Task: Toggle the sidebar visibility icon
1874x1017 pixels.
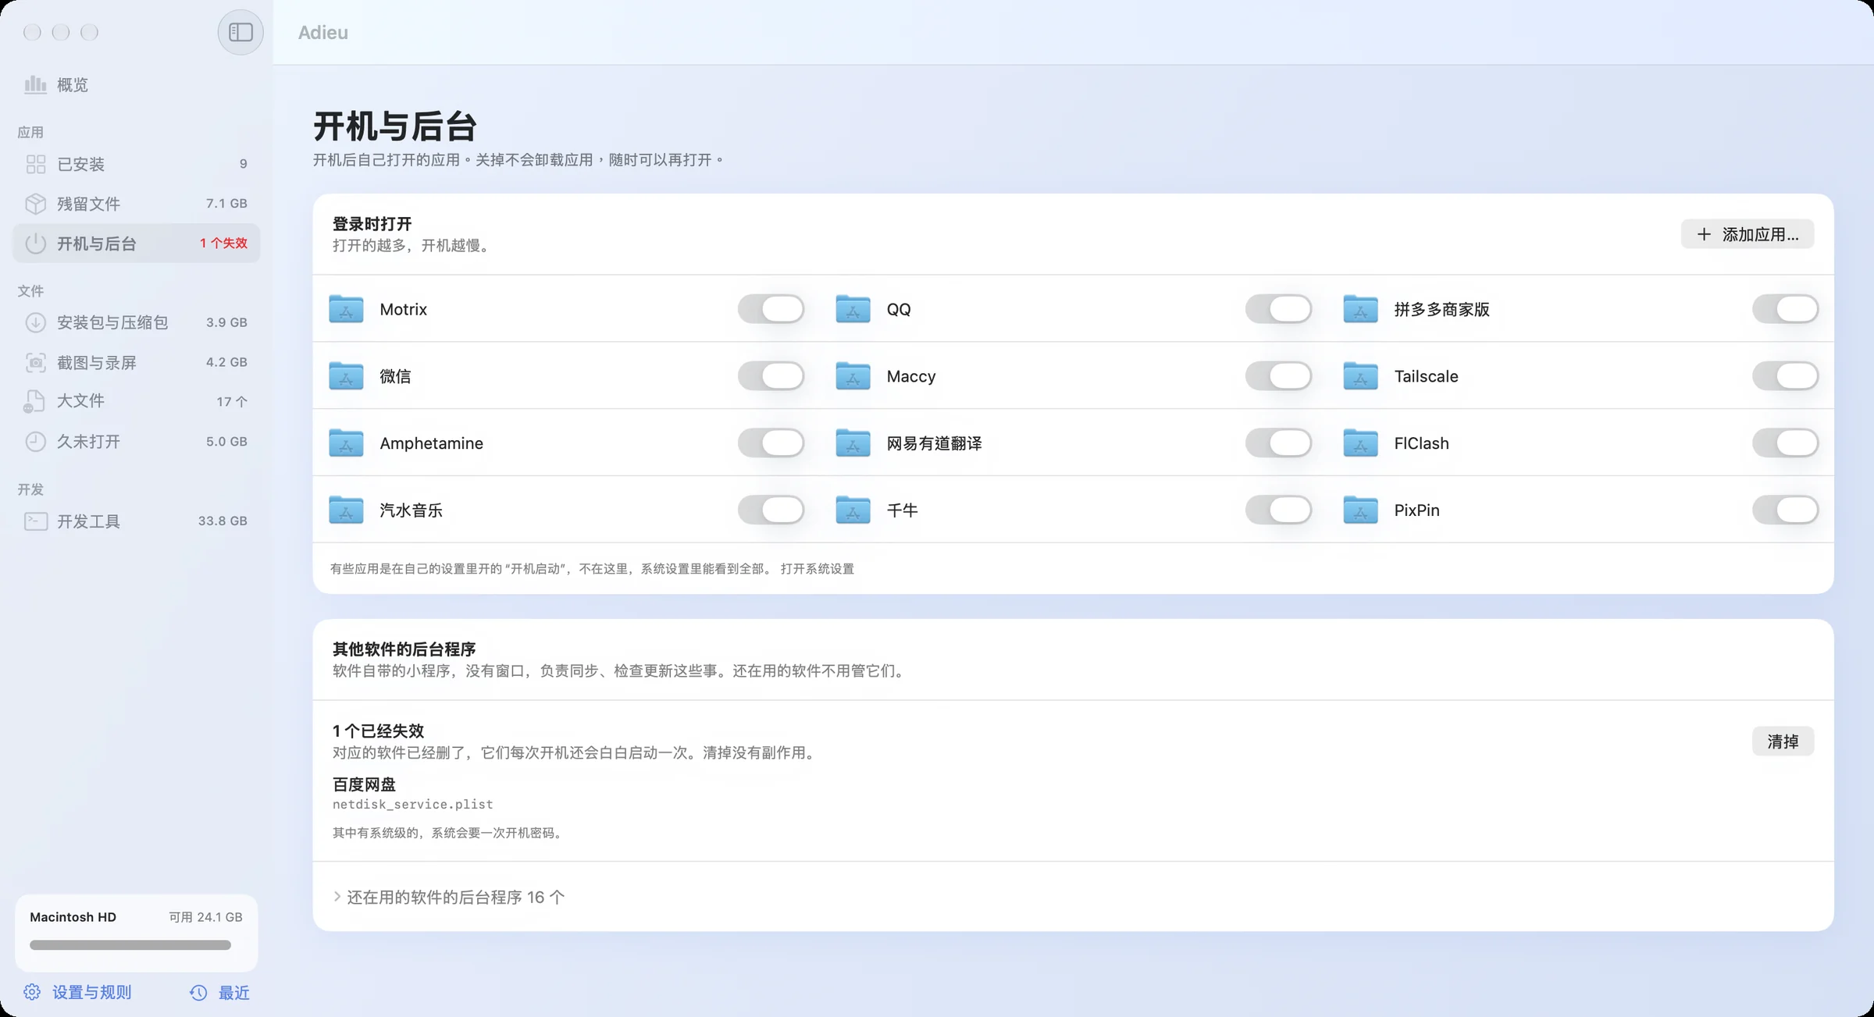Action: pyautogui.click(x=240, y=32)
